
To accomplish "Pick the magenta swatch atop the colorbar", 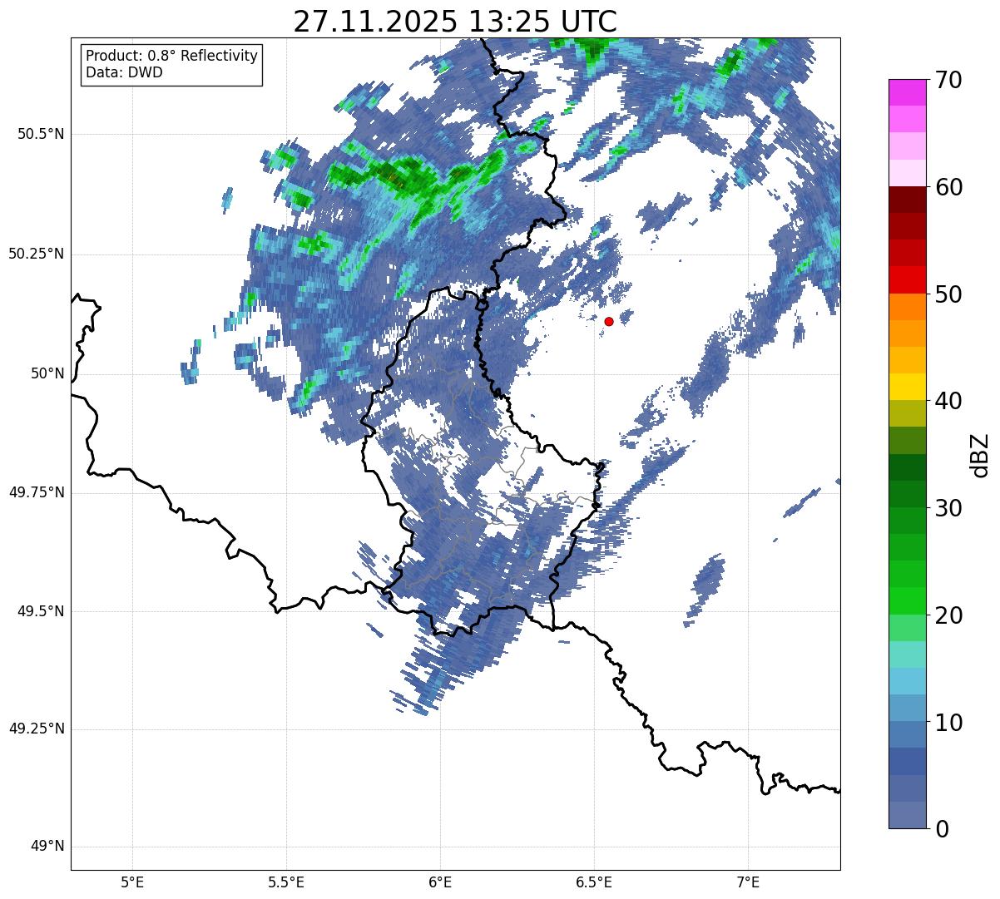I will 906,92.
